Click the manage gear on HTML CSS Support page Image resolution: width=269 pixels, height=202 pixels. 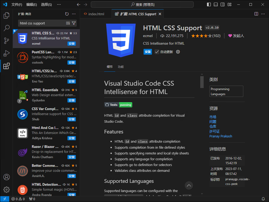pyautogui.click(x=178, y=52)
